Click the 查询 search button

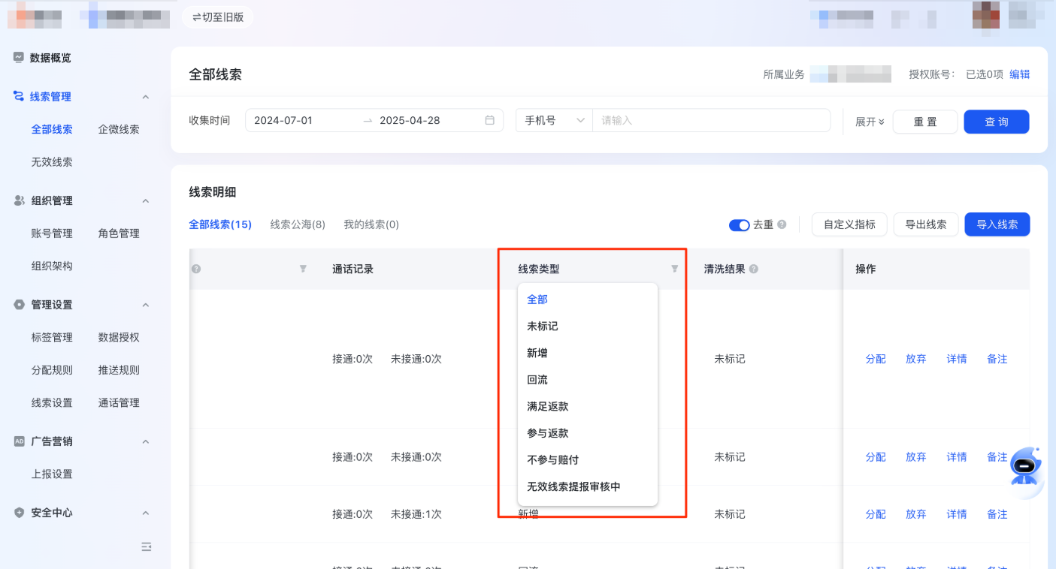coord(997,121)
